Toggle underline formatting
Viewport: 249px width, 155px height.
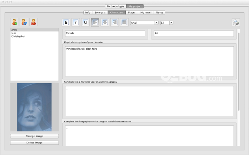pyautogui.click(x=85, y=22)
